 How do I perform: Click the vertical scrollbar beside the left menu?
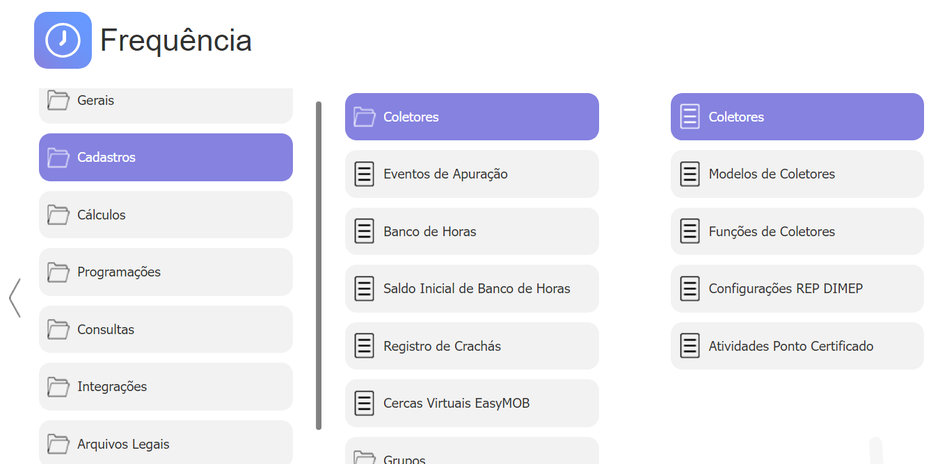pyautogui.click(x=319, y=264)
